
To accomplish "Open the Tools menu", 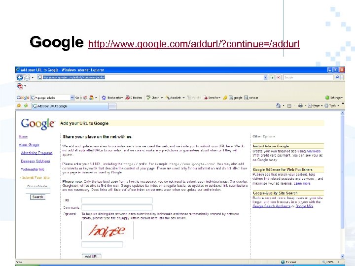I will click(332, 105).
